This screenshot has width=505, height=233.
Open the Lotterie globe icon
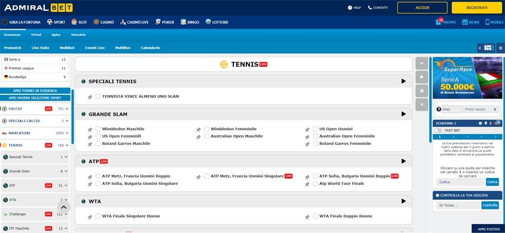pos(208,22)
